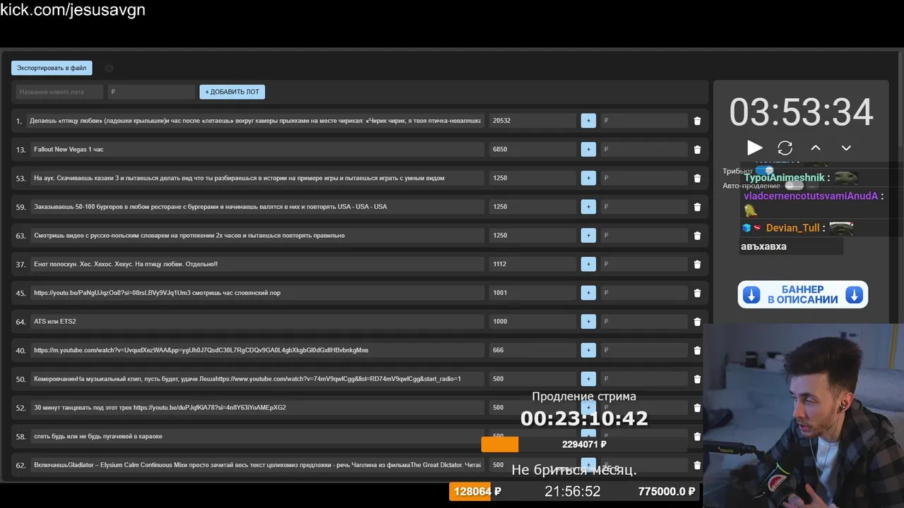The image size is (904, 508).
Task: Click chat username vladcernencotutsvamiAnudA
Action: pyautogui.click(x=811, y=196)
